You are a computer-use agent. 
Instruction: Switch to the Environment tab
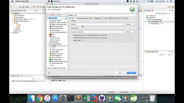coord(114,18)
